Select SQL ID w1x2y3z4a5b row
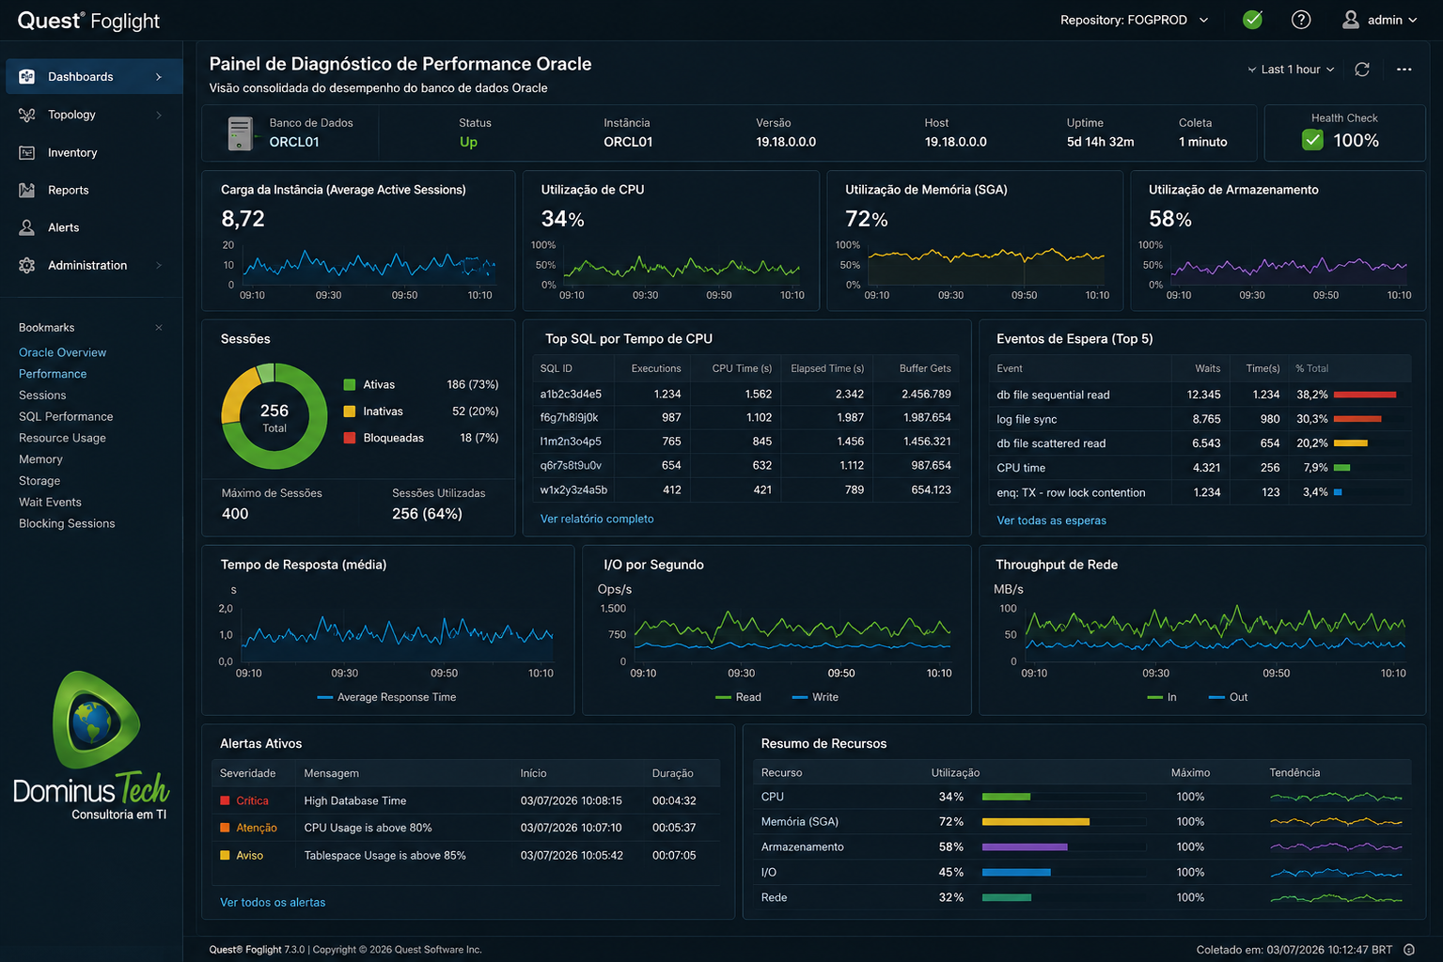This screenshot has width=1443, height=962. point(746,489)
